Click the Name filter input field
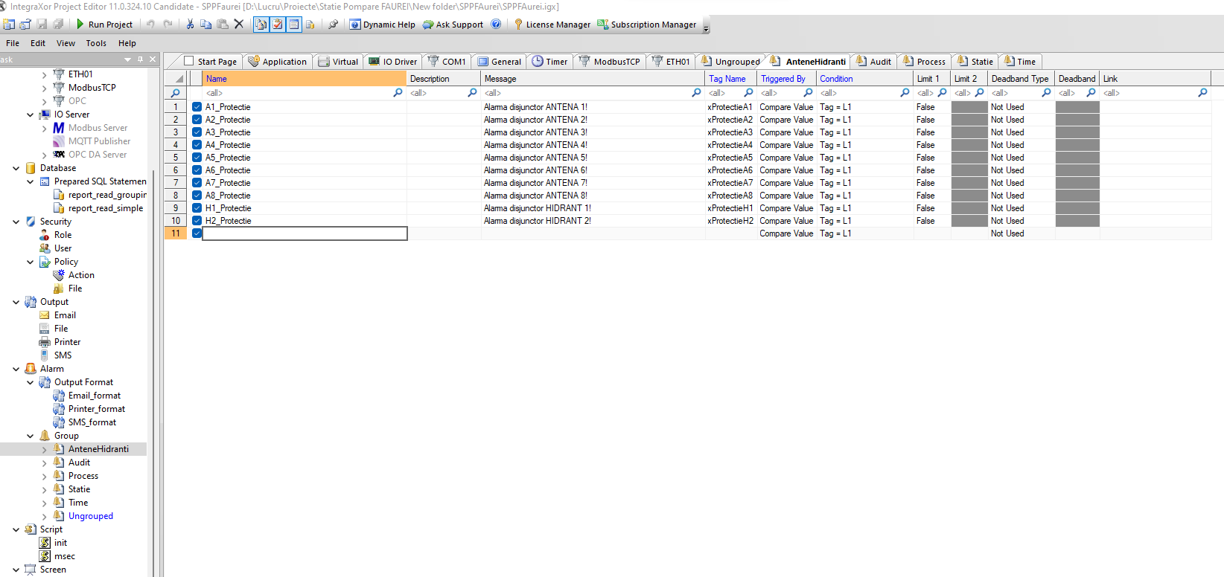This screenshot has height=577, width=1224. click(298, 93)
